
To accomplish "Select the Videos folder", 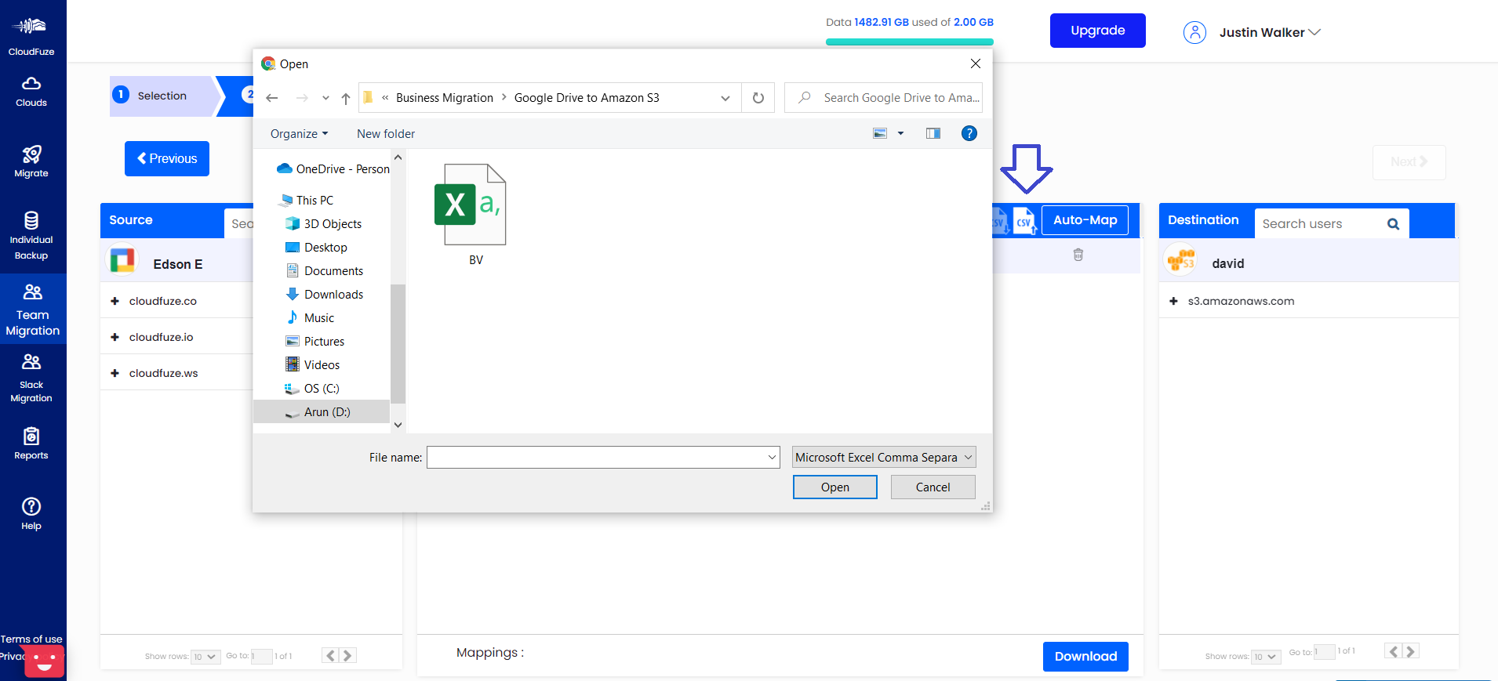I will pyautogui.click(x=312, y=365).
